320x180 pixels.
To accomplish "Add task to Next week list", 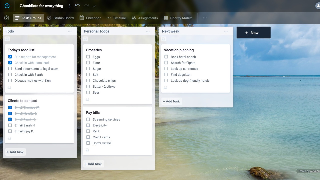I will [171, 101].
